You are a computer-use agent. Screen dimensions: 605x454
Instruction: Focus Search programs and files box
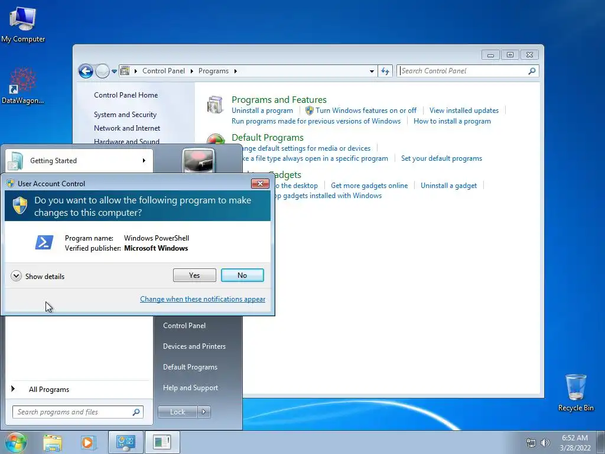[77, 412]
